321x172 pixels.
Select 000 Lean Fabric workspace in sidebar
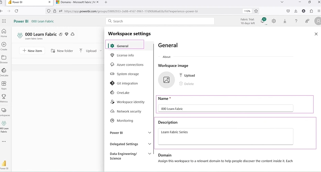4,127
